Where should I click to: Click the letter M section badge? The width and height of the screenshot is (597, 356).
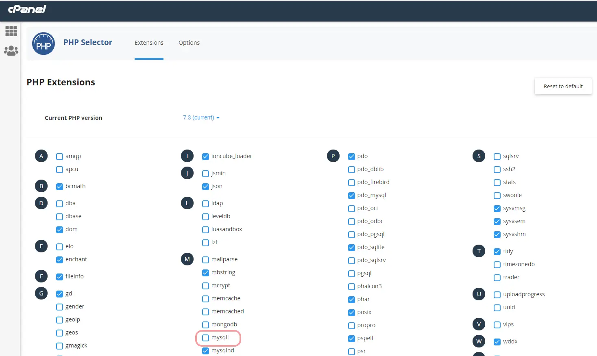[x=187, y=259]
